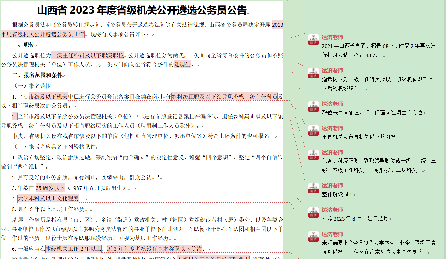Click avatar beside the 遴选岗位为一级主任科员 comment

pos(313,73)
